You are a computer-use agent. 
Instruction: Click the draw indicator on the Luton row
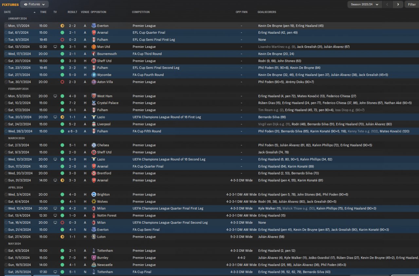(x=62, y=237)
